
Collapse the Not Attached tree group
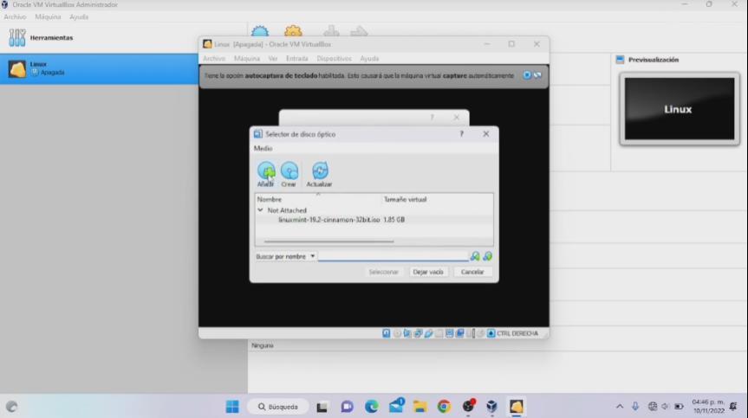click(x=260, y=210)
